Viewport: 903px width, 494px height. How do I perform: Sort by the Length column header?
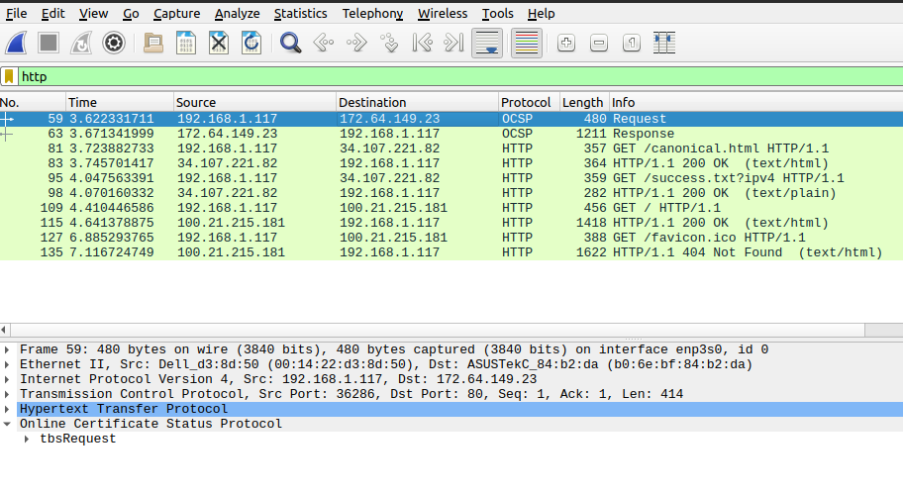tap(584, 103)
